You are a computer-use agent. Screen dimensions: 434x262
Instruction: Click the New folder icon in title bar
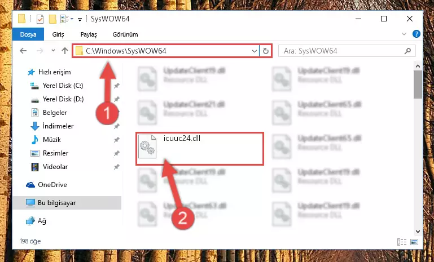pos(52,19)
